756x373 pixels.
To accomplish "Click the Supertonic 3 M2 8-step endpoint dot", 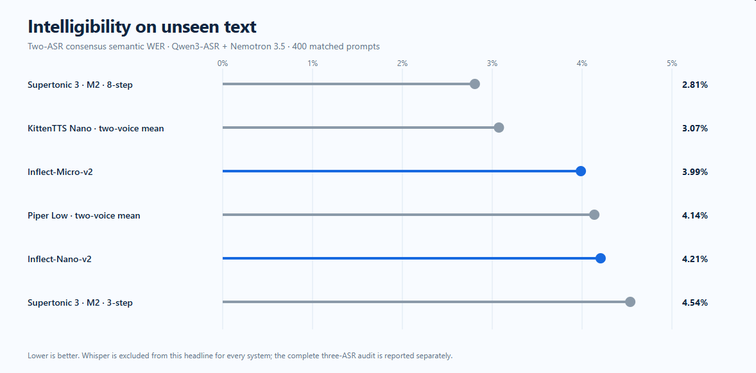I will pos(475,84).
